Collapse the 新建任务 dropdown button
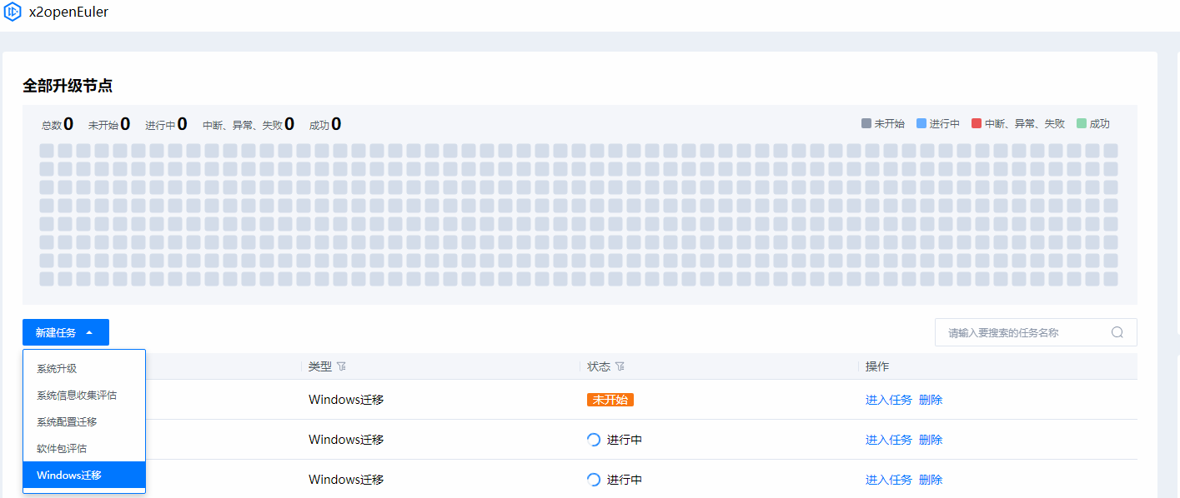Viewport: 1180px width, 498px height. [66, 332]
